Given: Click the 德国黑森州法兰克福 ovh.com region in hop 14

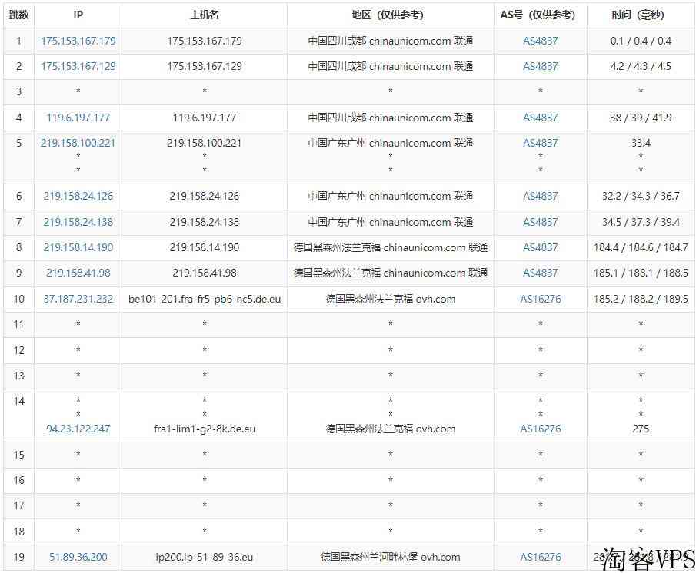Looking at the screenshot, I should pyautogui.click(x=390, y=429).
